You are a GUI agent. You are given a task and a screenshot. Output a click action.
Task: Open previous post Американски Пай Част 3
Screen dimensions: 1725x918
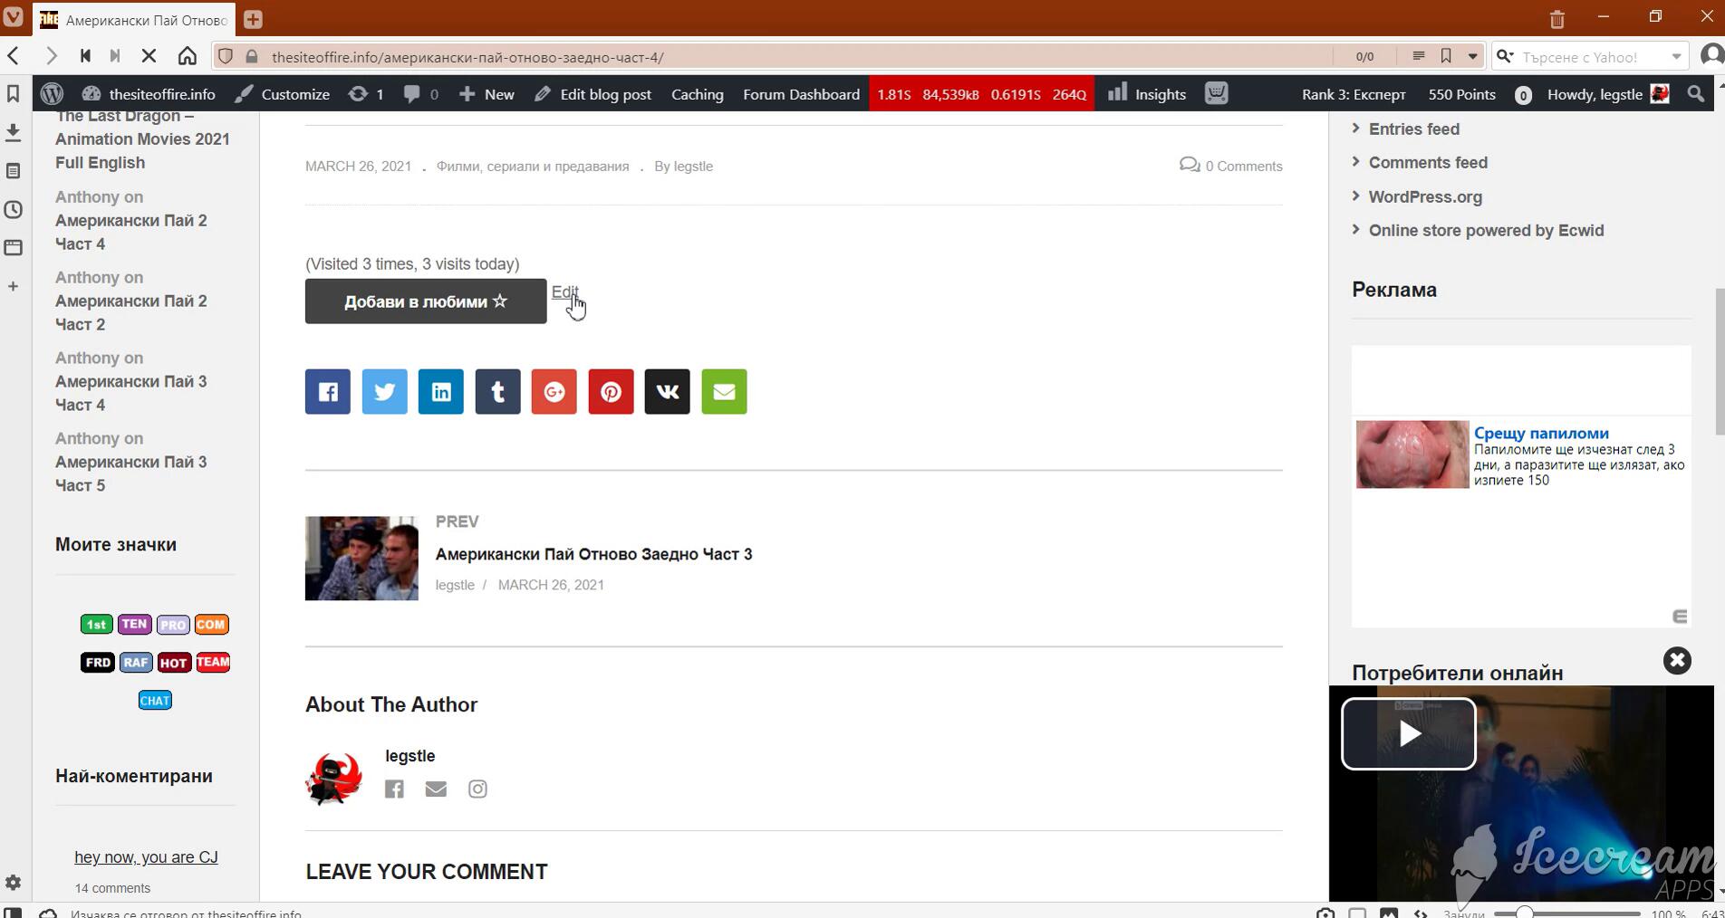coord(593,554)
